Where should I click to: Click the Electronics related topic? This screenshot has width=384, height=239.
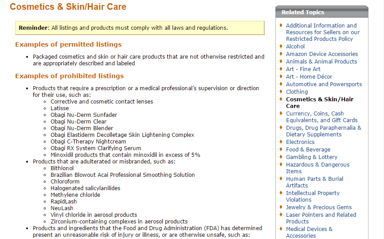coord(300,142)
